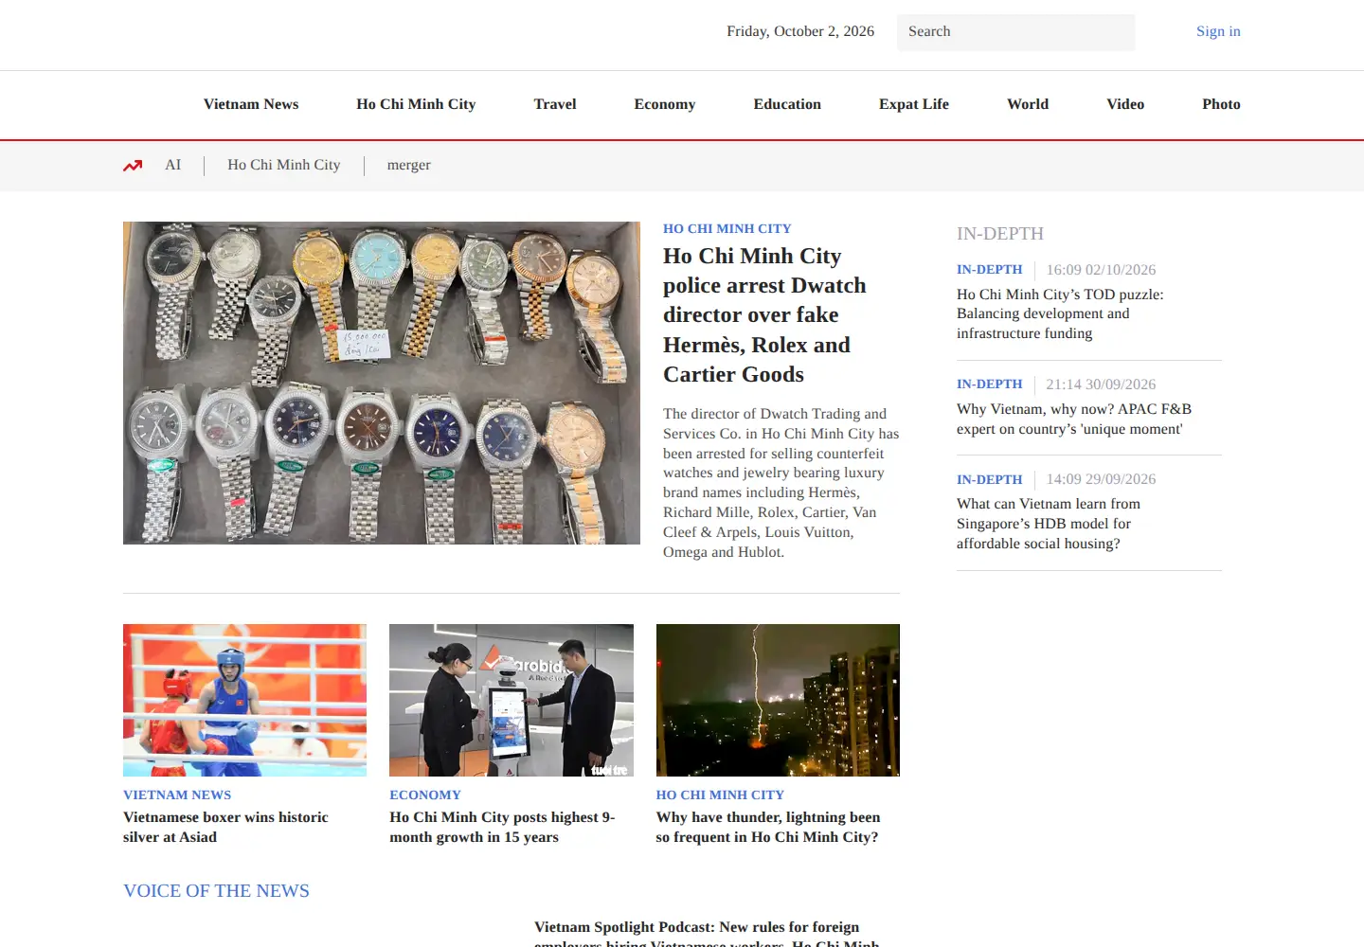Viewport: 1364px width, 947px height.
Task: Click the IN-DEPTH sidebar heading
Action: click(1000, 234)
